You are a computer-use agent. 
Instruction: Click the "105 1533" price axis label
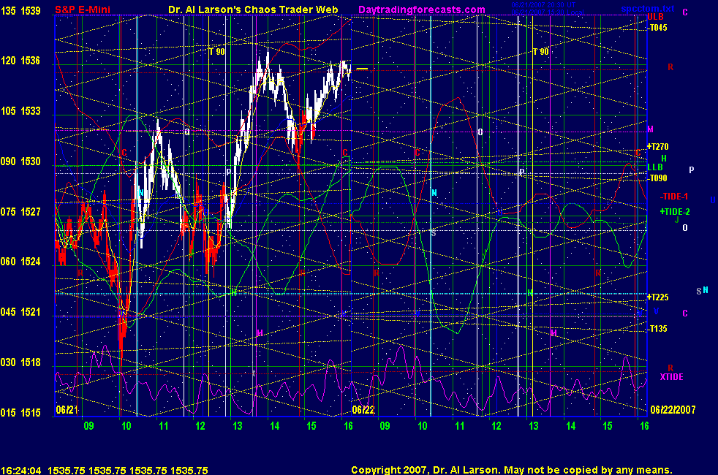20,111
